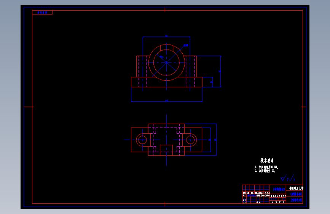This screenshot has width=330, height=214.
Task: Select the triangle surface roughness symbol
Action: [284, 178]
